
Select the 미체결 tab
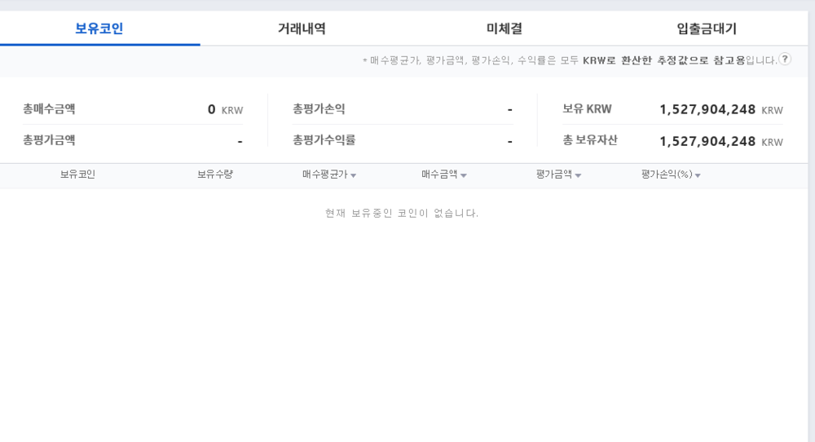[504, 29]
